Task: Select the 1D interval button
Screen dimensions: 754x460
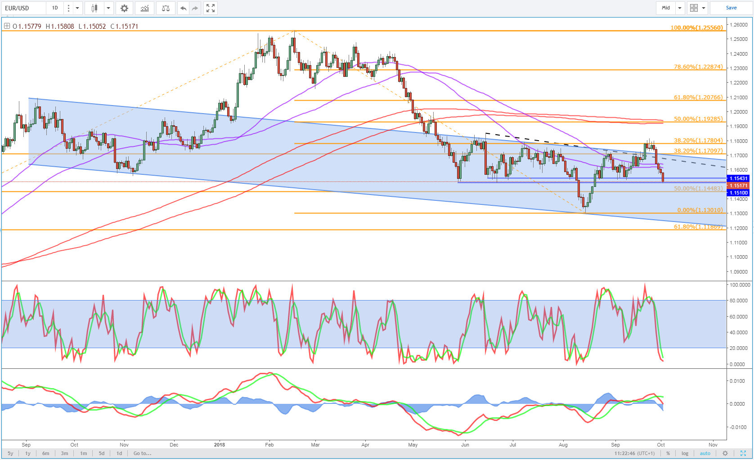Action: (55, 8)
